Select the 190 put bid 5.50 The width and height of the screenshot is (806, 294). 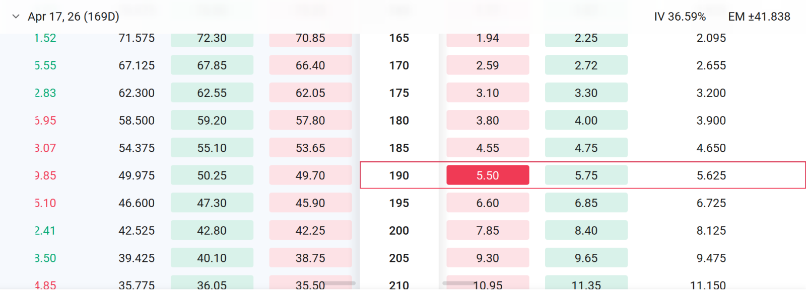tap(488, 175)
